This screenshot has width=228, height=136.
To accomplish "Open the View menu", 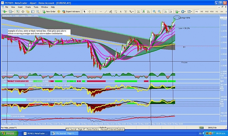I will tap(13, 7).
